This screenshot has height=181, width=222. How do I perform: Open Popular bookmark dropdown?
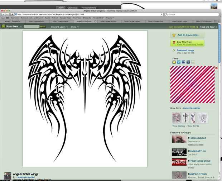[110, 18]
